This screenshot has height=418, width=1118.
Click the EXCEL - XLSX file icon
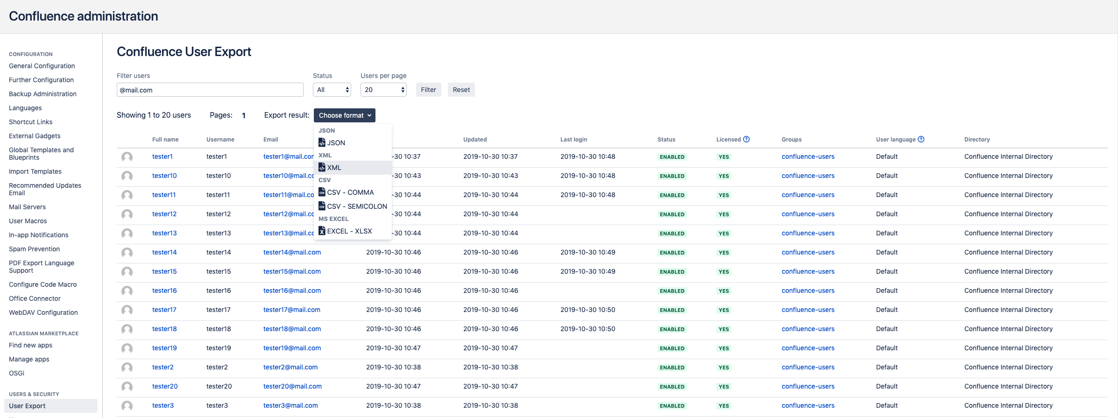coord(322,231)
